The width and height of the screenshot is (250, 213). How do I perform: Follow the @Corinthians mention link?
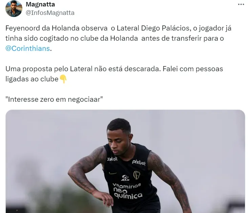[x=27, y=49]
